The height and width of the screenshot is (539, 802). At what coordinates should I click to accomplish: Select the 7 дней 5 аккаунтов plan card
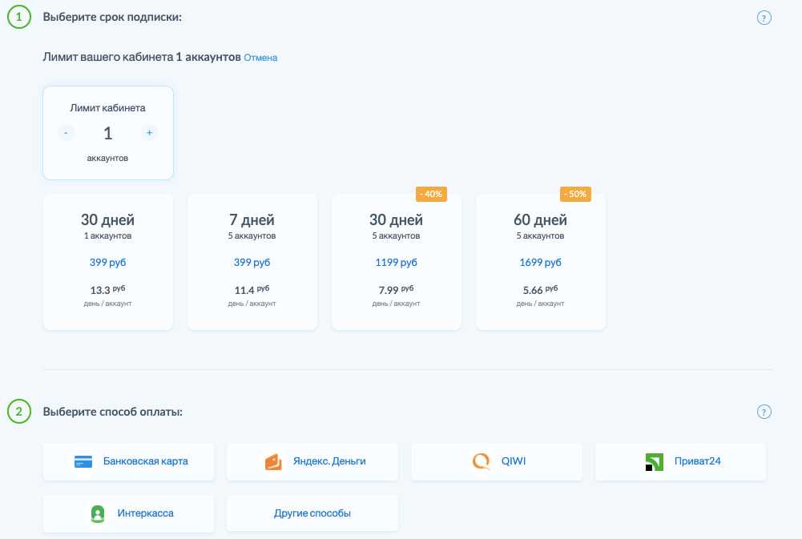[x=252, y=262]
